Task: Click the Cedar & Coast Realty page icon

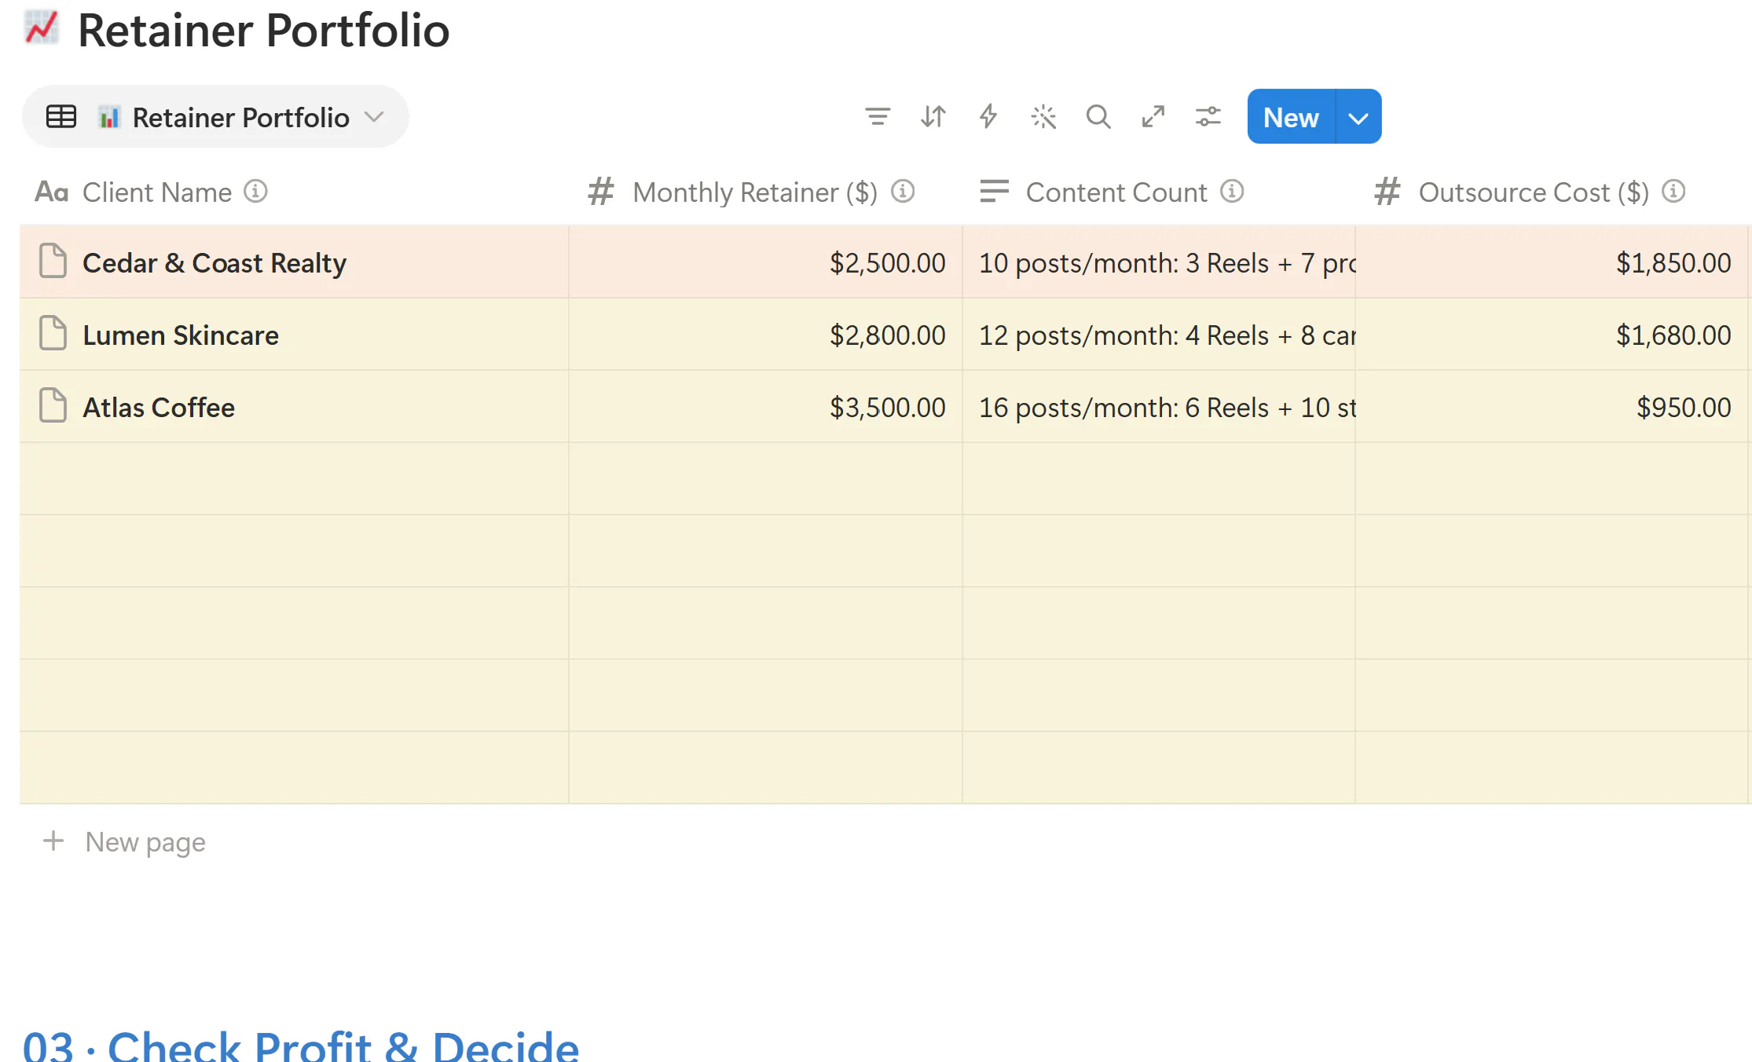Action: point(53,261)
